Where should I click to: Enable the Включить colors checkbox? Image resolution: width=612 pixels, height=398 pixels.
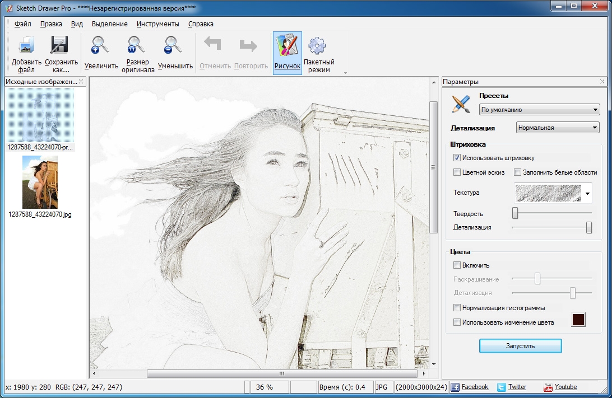(457, 265)
